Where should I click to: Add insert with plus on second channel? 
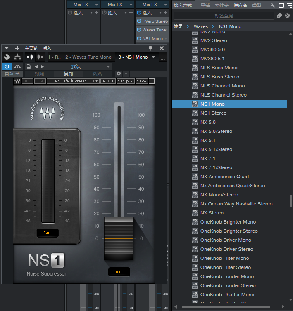(131, 12)
